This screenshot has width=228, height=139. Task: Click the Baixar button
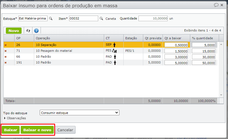(x=11, y=130)
